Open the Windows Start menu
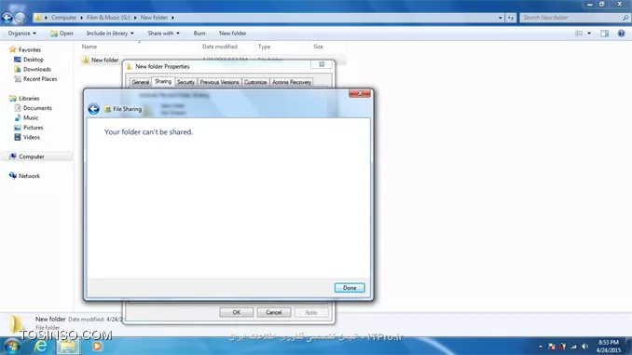 (11, 346)
